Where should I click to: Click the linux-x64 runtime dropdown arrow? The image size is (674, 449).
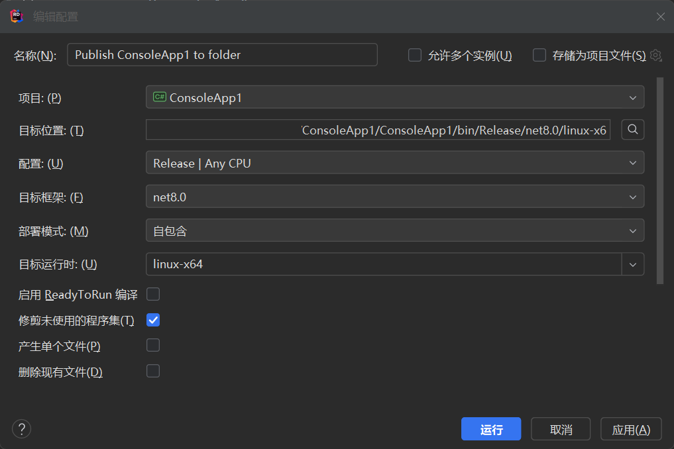(x=632, y=264)
